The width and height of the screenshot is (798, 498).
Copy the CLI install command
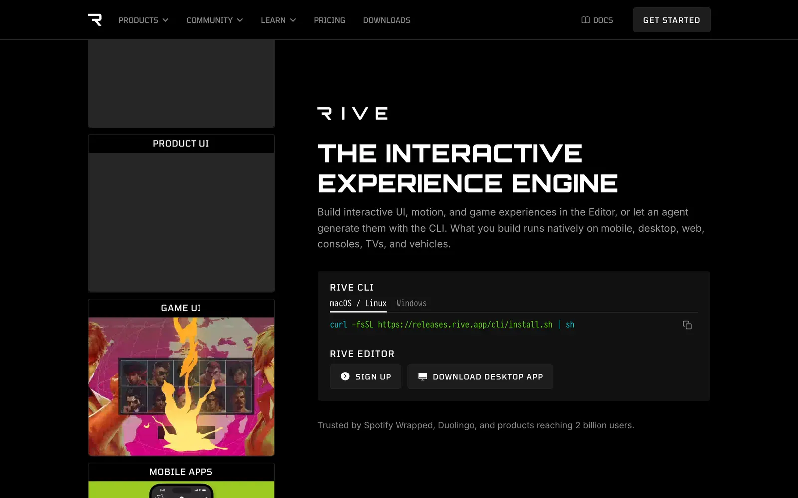pos(687,325)
